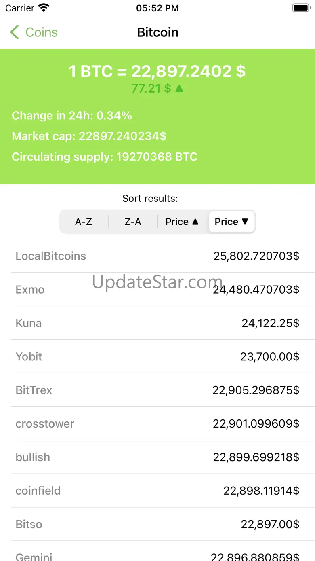Image resolution: width=315 pixels, height=561 pixels.
Task: Tap the Circulating supply line
Action: [x=105, y=157]
